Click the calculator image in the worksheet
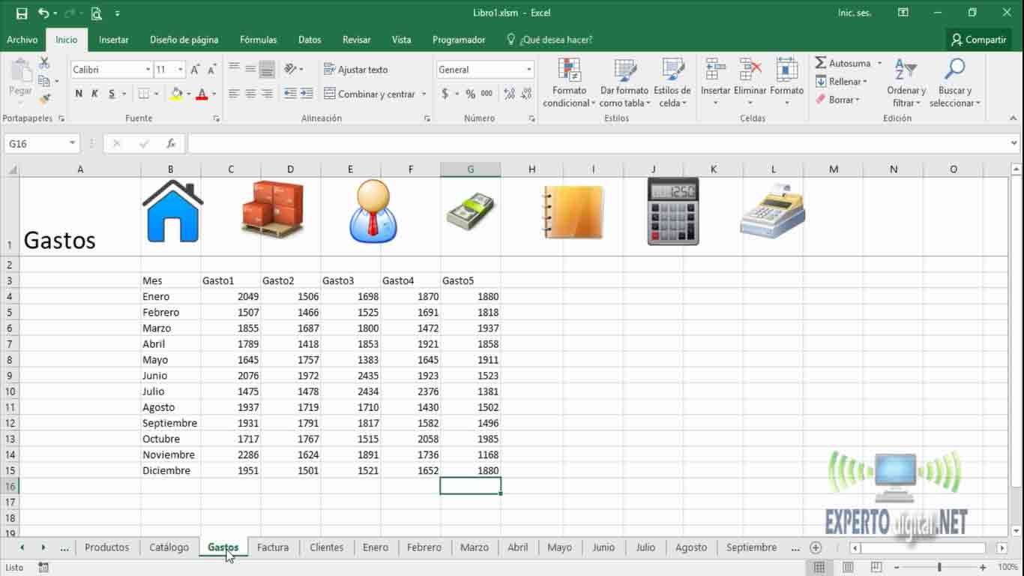This screenshot has height=576, width=1024. coord(672,211)
